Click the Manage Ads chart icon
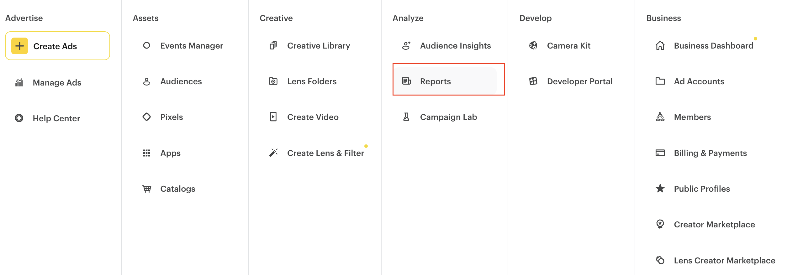This screenshot has width=787, height=275. coord(19,83)
